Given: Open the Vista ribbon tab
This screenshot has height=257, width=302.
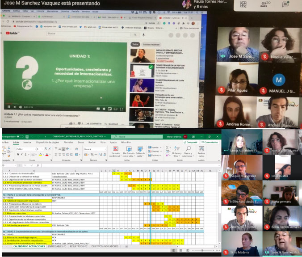Looking at the screenshot, I should pyautogui.click(x=103, y=142).
